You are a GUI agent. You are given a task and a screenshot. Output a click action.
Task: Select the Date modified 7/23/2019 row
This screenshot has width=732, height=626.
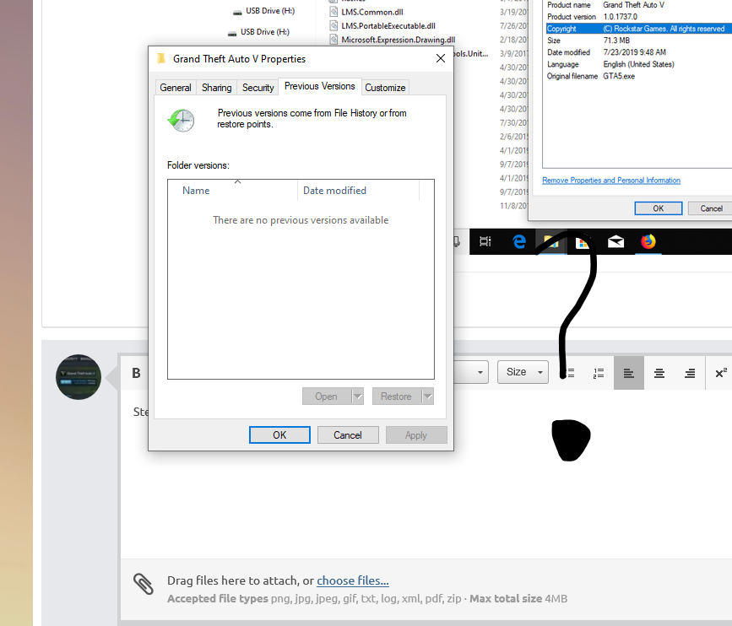tap(638, 52)
